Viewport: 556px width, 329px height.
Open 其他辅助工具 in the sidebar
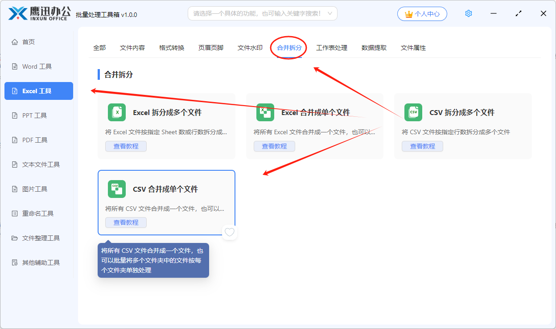39,262
